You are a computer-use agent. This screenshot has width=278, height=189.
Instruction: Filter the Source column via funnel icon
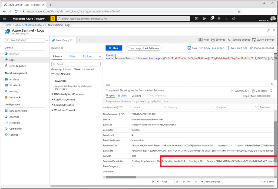165,107
